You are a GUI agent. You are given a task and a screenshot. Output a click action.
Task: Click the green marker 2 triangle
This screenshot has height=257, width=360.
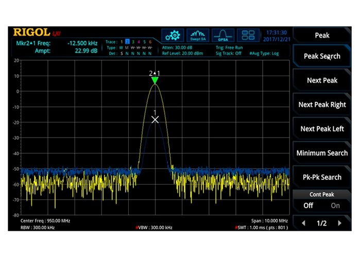point(155,81)
